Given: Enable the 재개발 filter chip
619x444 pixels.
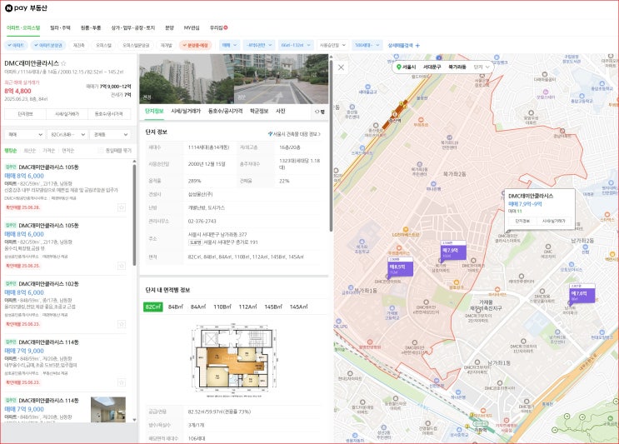Looking at the screenshot, I should coord(166,45).
